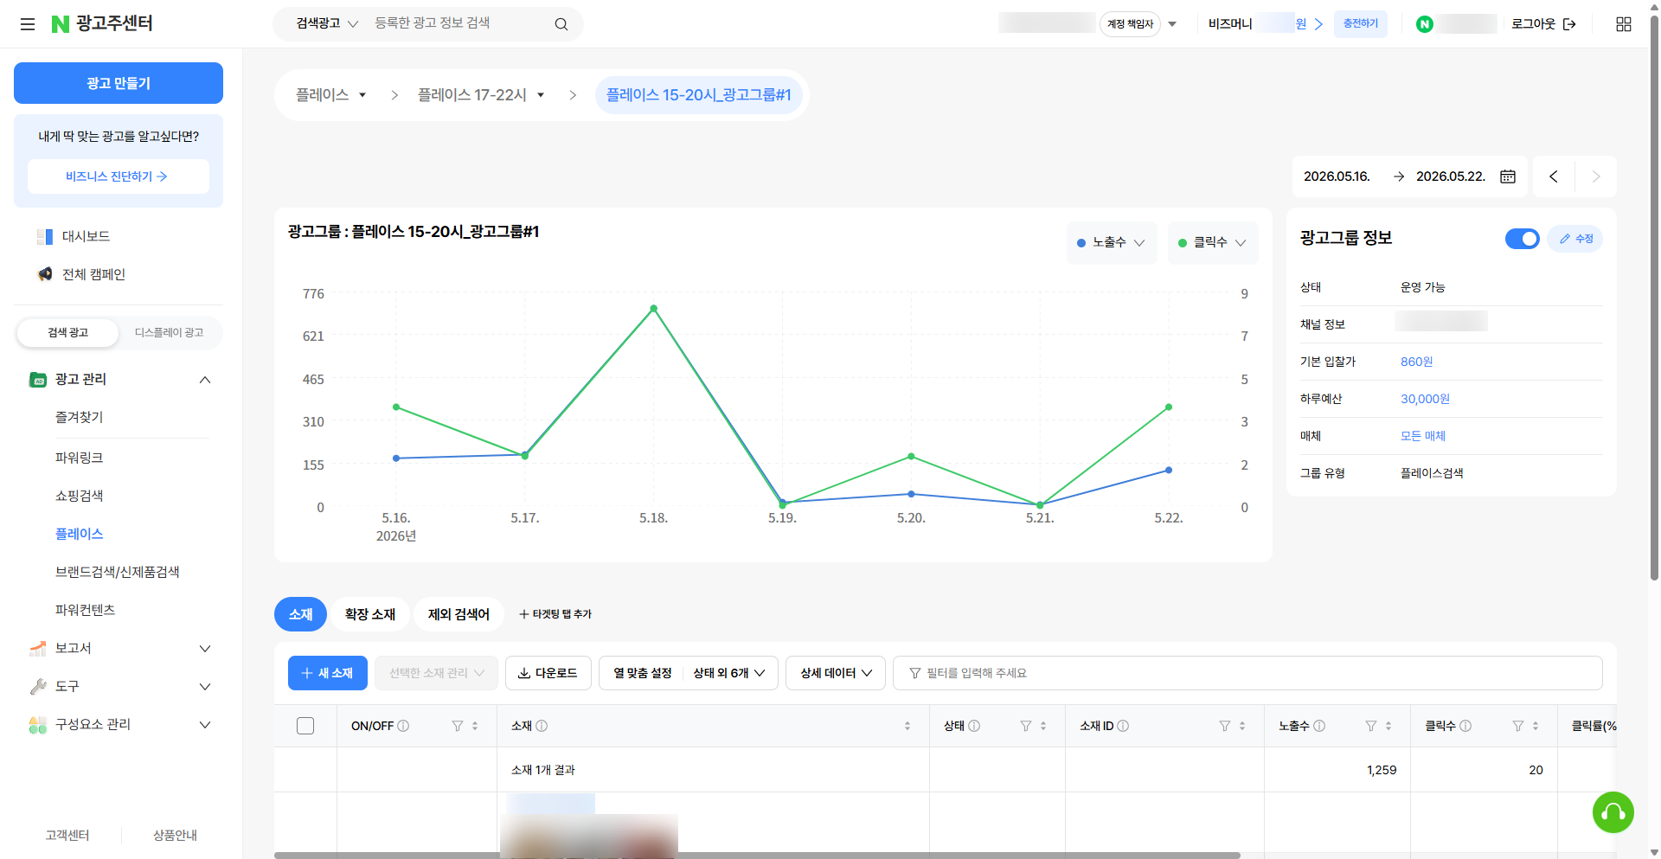Click the 도구 wrench icon
1661x859 pixels.
[x=38, y=686]
